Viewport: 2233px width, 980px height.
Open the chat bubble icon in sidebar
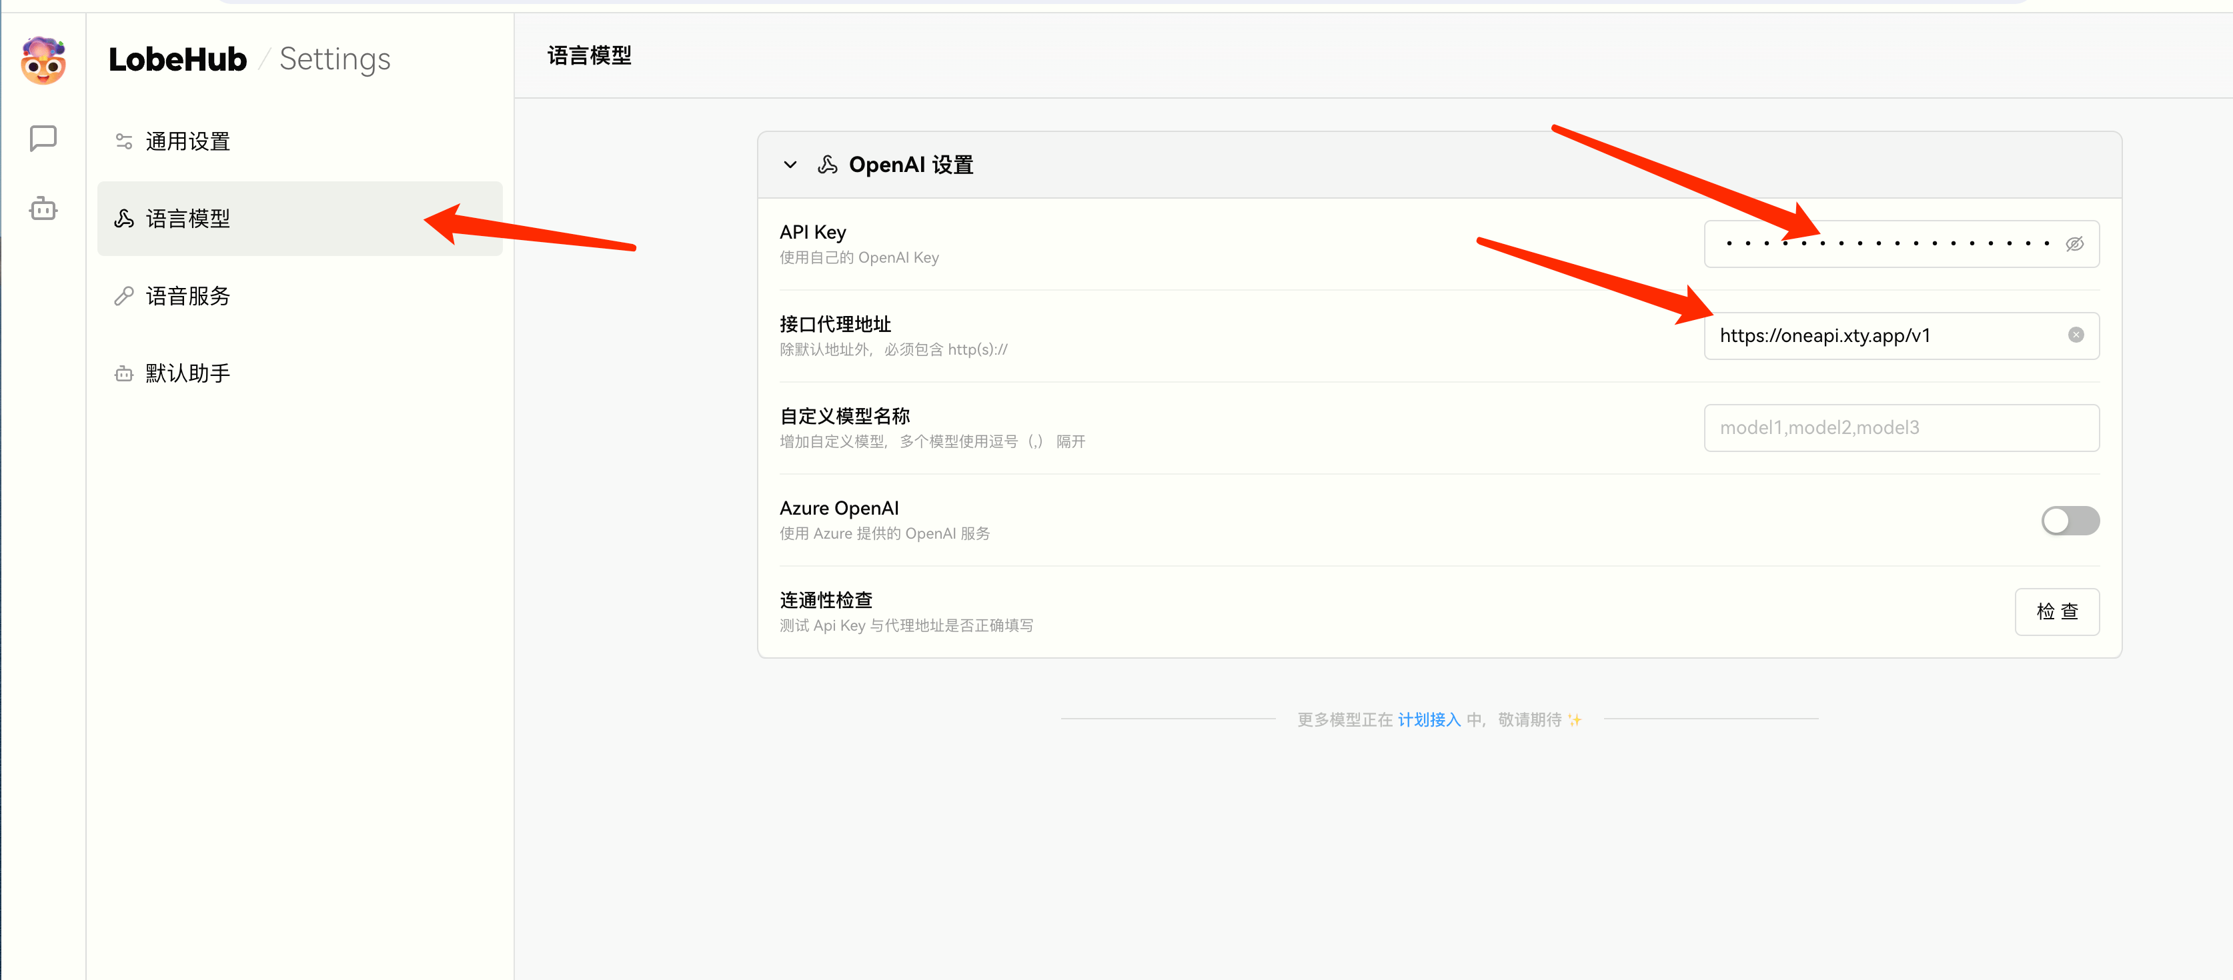coord(43,138)
